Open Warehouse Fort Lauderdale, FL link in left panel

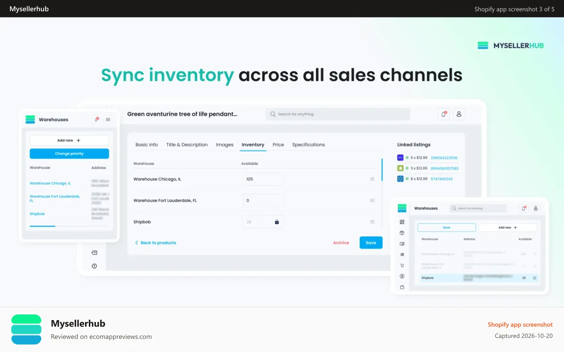(55, 198)
